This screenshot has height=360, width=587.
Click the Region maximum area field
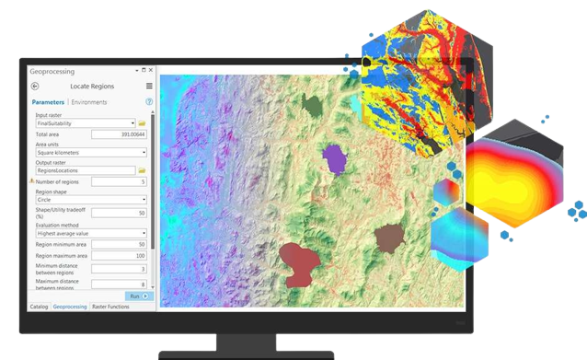(x=119, y=256)
